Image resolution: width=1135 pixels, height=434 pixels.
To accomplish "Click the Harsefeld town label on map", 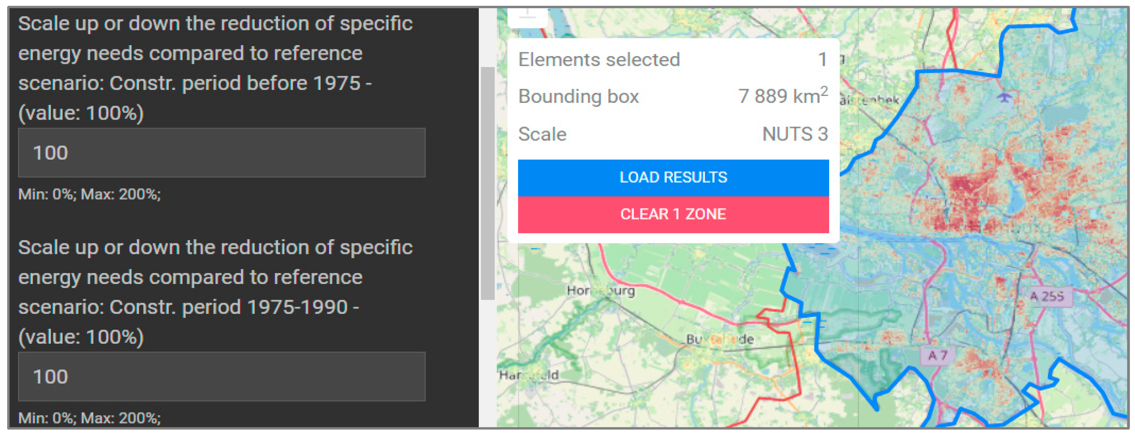I will pos(528,375).
